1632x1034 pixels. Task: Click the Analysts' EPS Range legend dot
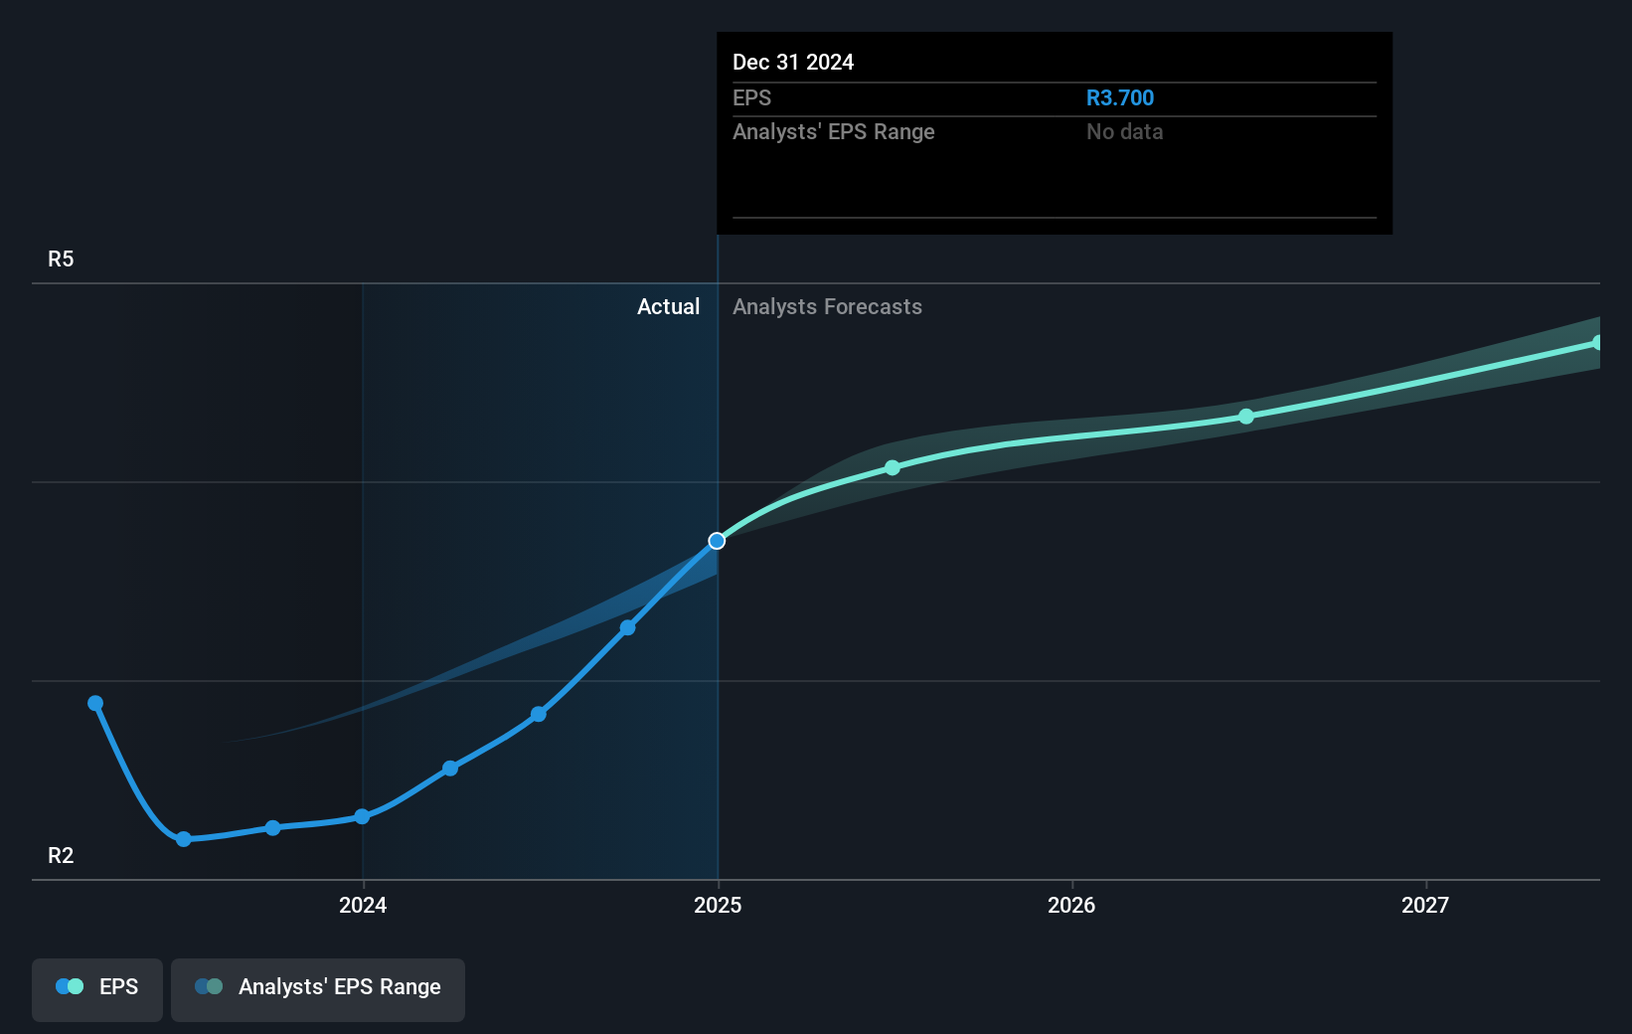(209, 986)
